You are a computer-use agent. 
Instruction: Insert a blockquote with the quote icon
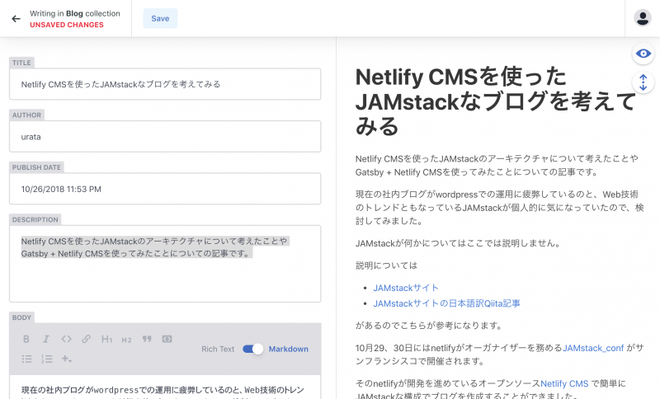(x=147, y=339)
